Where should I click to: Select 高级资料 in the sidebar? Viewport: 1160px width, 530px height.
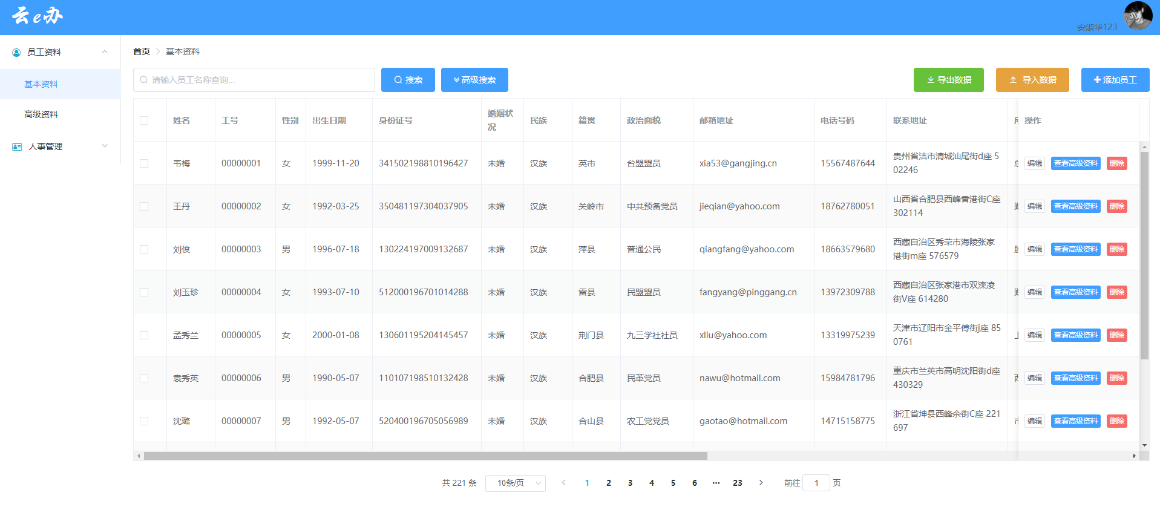coord(60,114)
